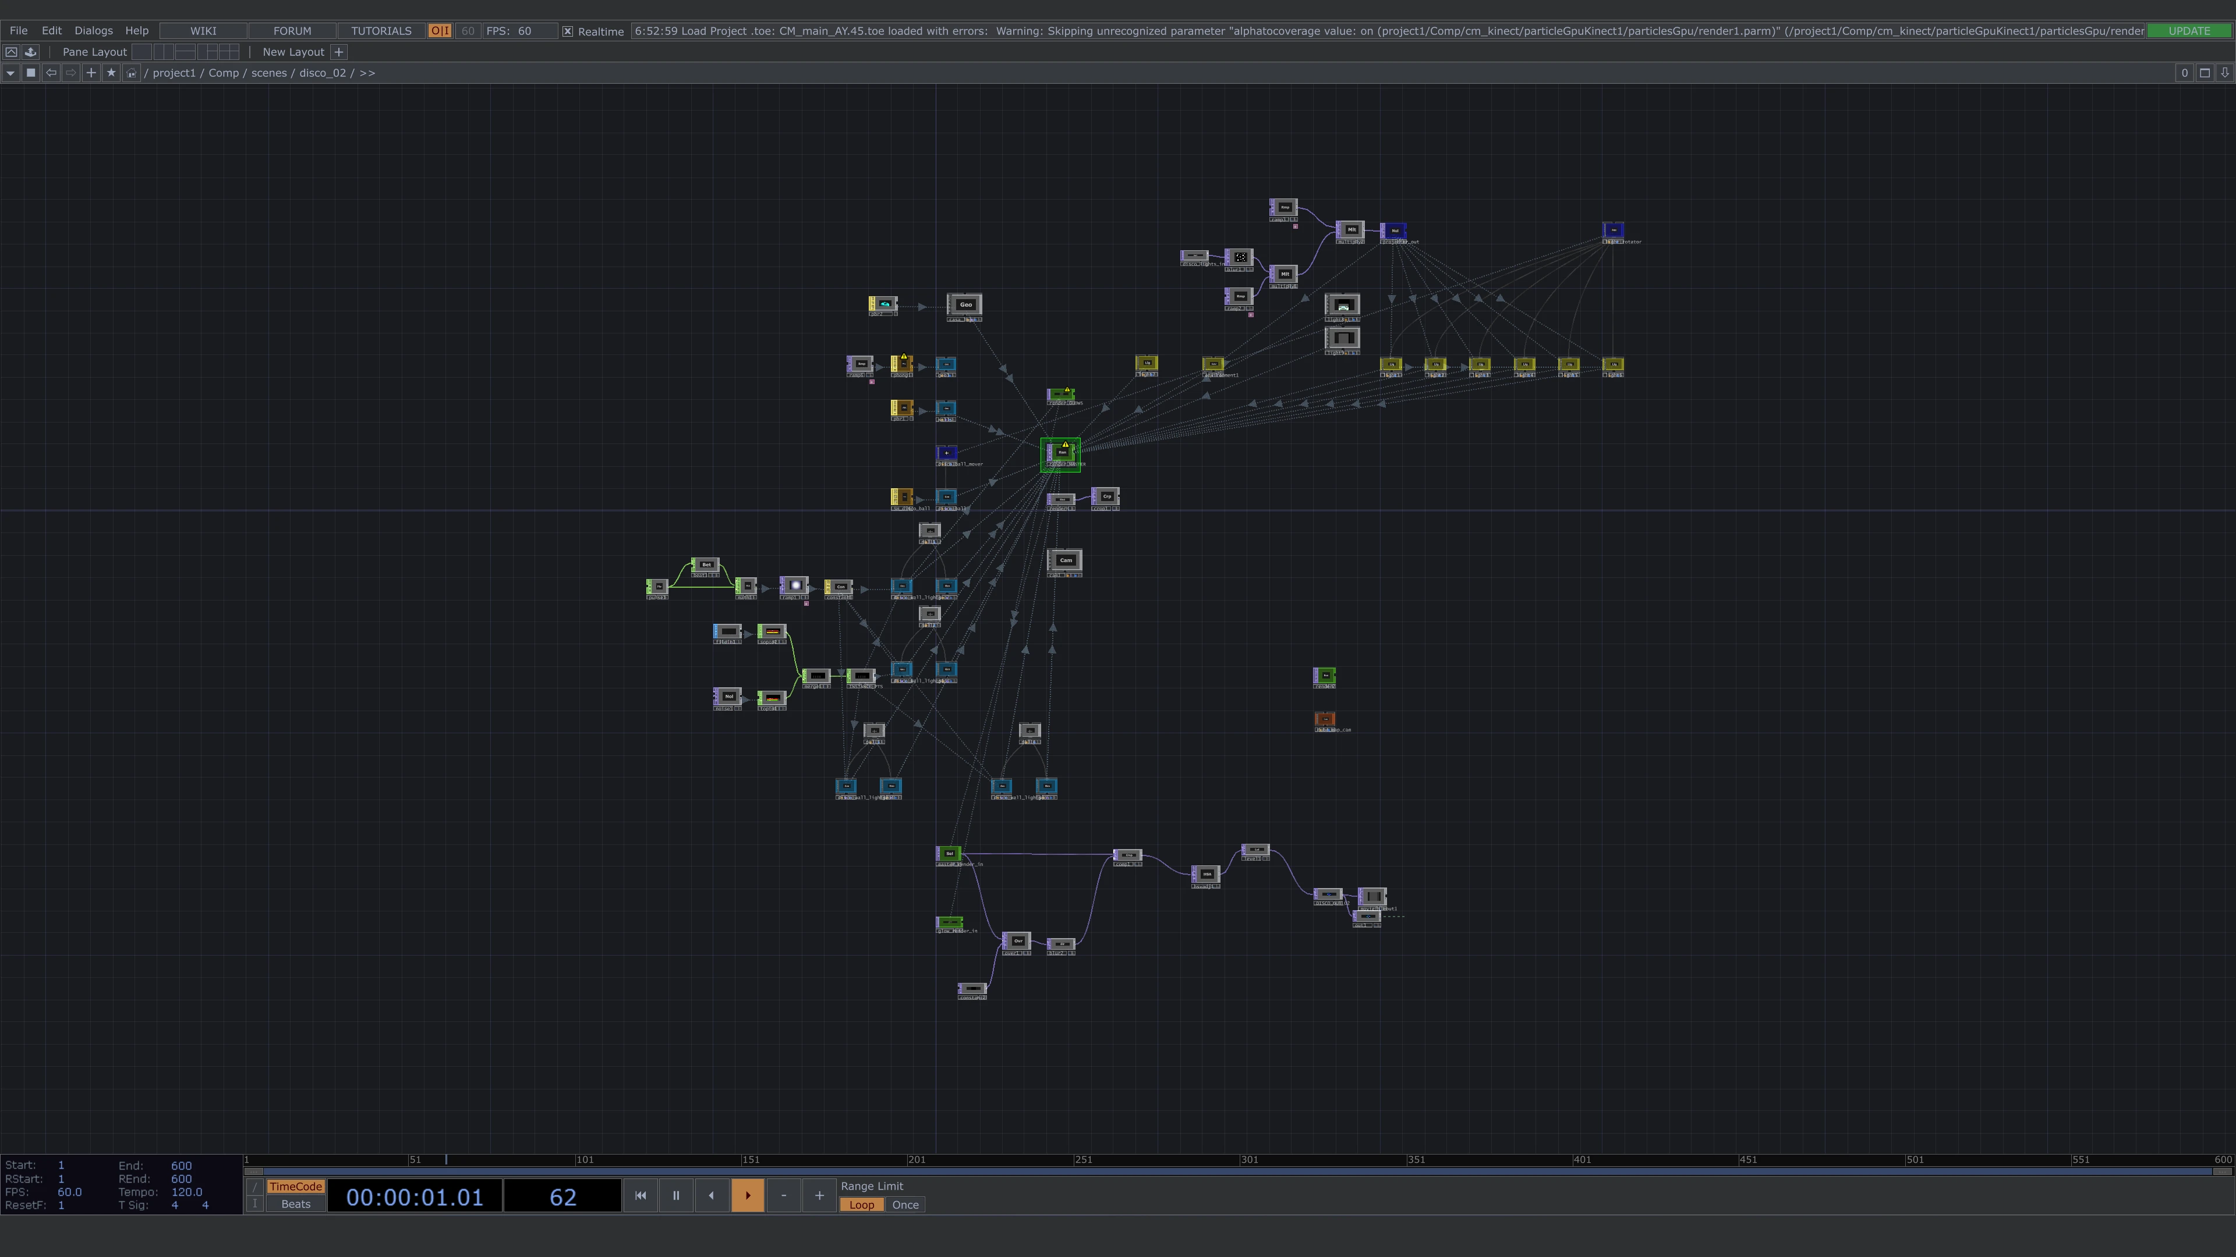Click the home network icon

(x=131, y=73)
